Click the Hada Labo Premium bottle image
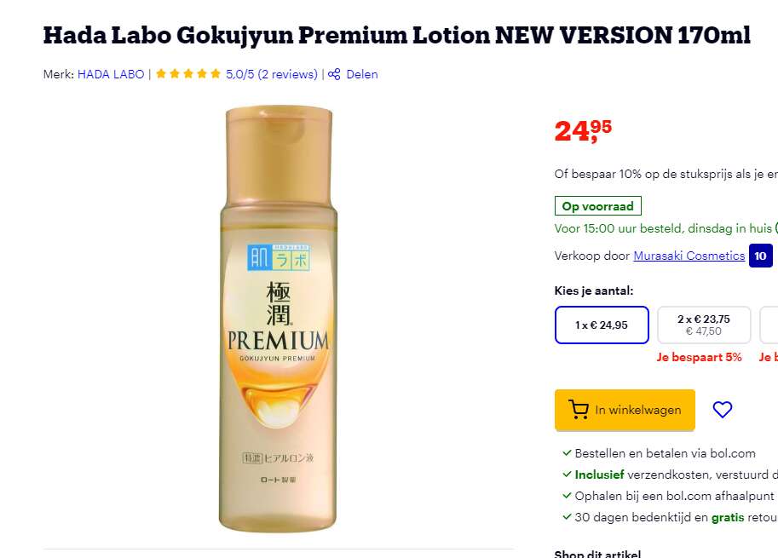The width and height of the screenshot is (778, 558). click(x=278, y=319)
